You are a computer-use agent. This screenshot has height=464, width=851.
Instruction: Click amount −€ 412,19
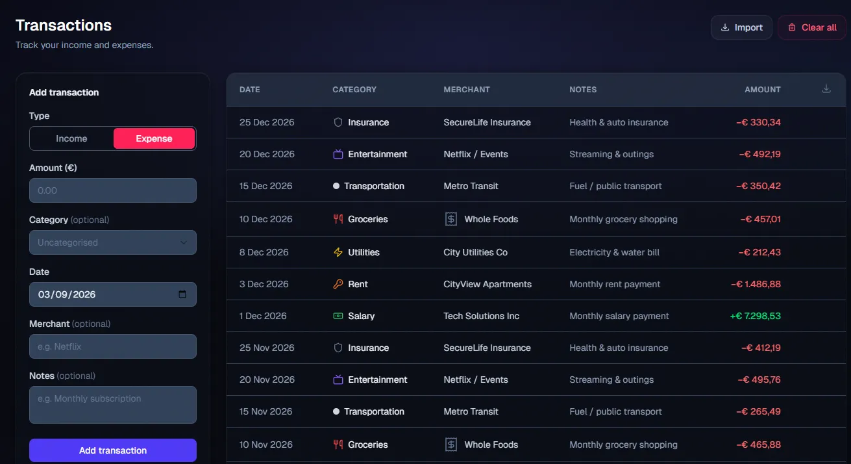tap(761, 348)
